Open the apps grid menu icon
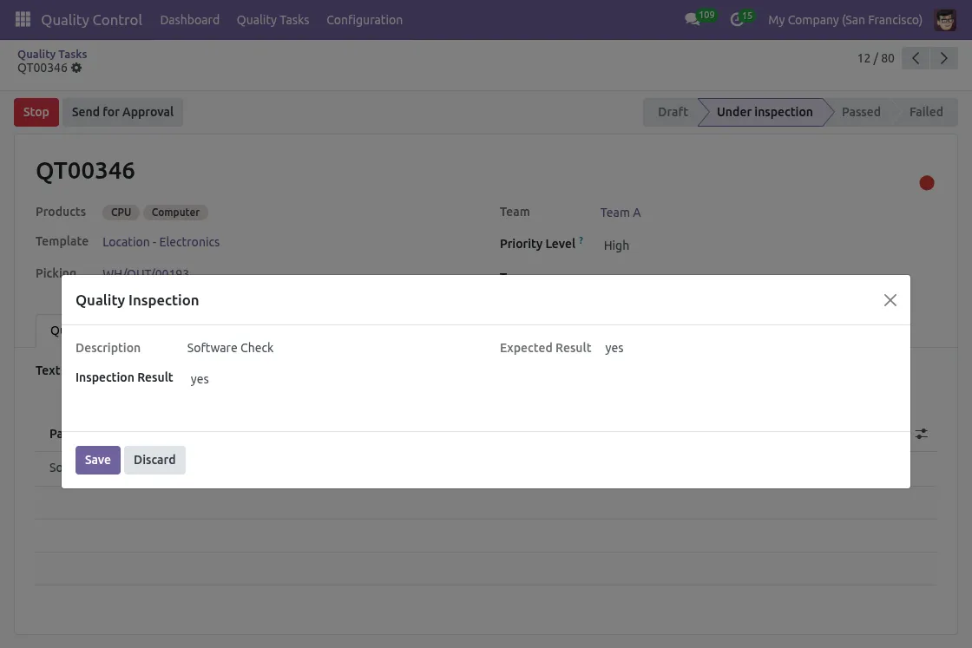The image size is (972, 648). pyautogui.click(x=23, y=19)
